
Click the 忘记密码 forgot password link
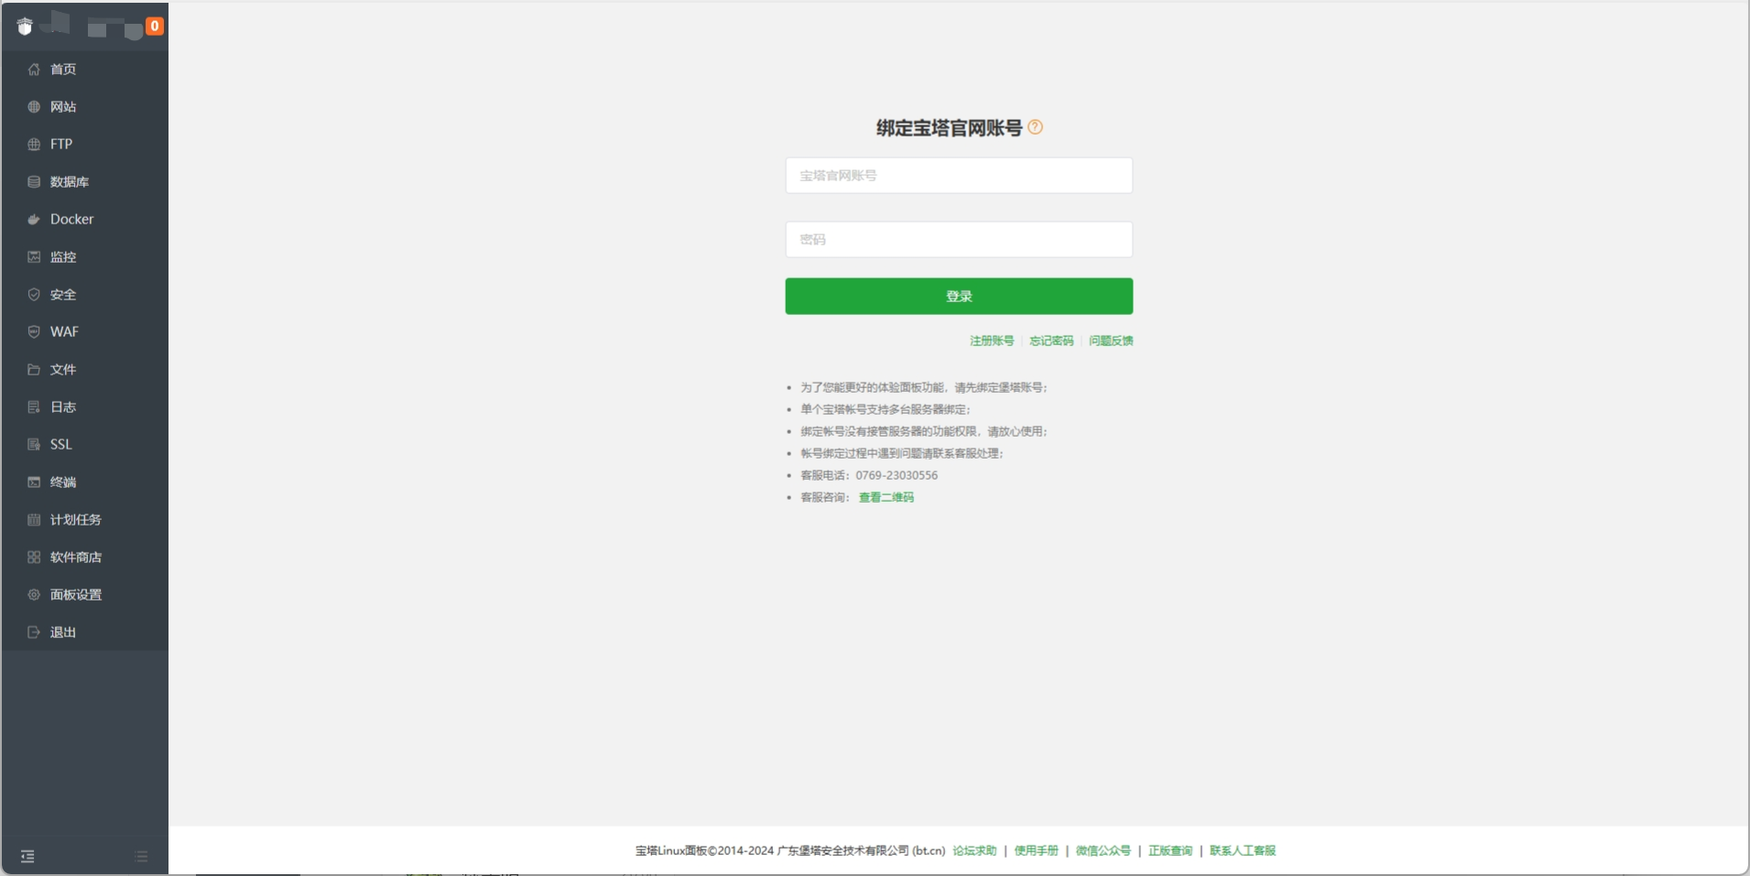tap(1050, 341)
